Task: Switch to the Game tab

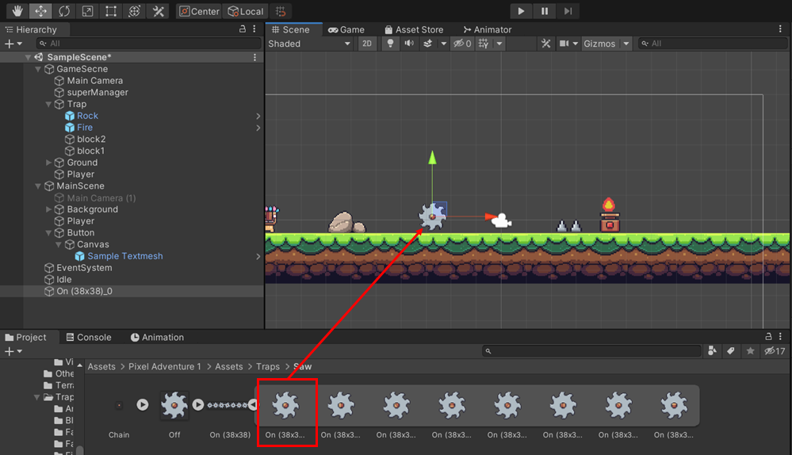Action: pos(346,29)
